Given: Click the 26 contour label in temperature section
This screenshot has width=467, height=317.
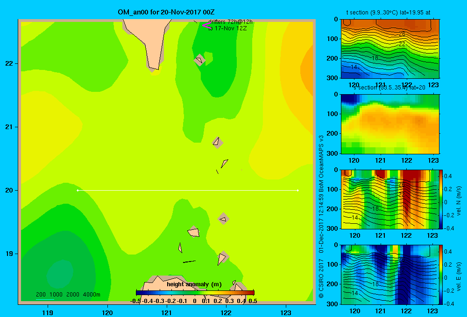Looking at the screenshot, I should pyautogui.click(x=402, y=34).
